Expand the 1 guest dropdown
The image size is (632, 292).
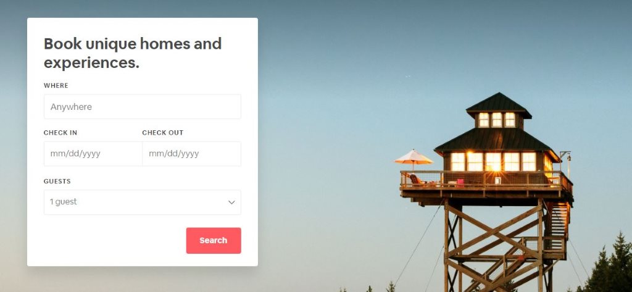tap(143, 202)
